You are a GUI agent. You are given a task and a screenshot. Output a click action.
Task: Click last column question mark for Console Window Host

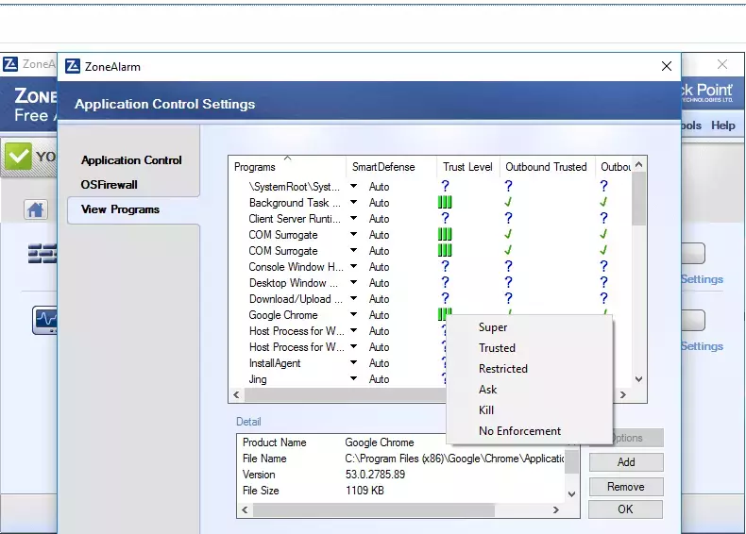[603, 266]
